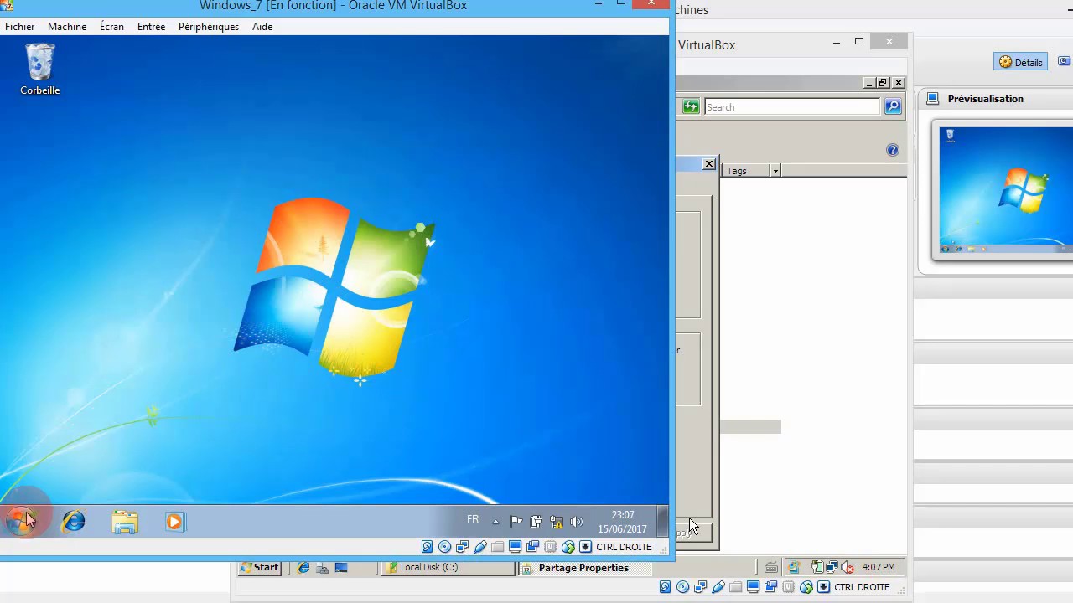The width and height of the screenshot is (1073, 603).
Task: Open the Machine menu
Action: (x=67, y=27)
